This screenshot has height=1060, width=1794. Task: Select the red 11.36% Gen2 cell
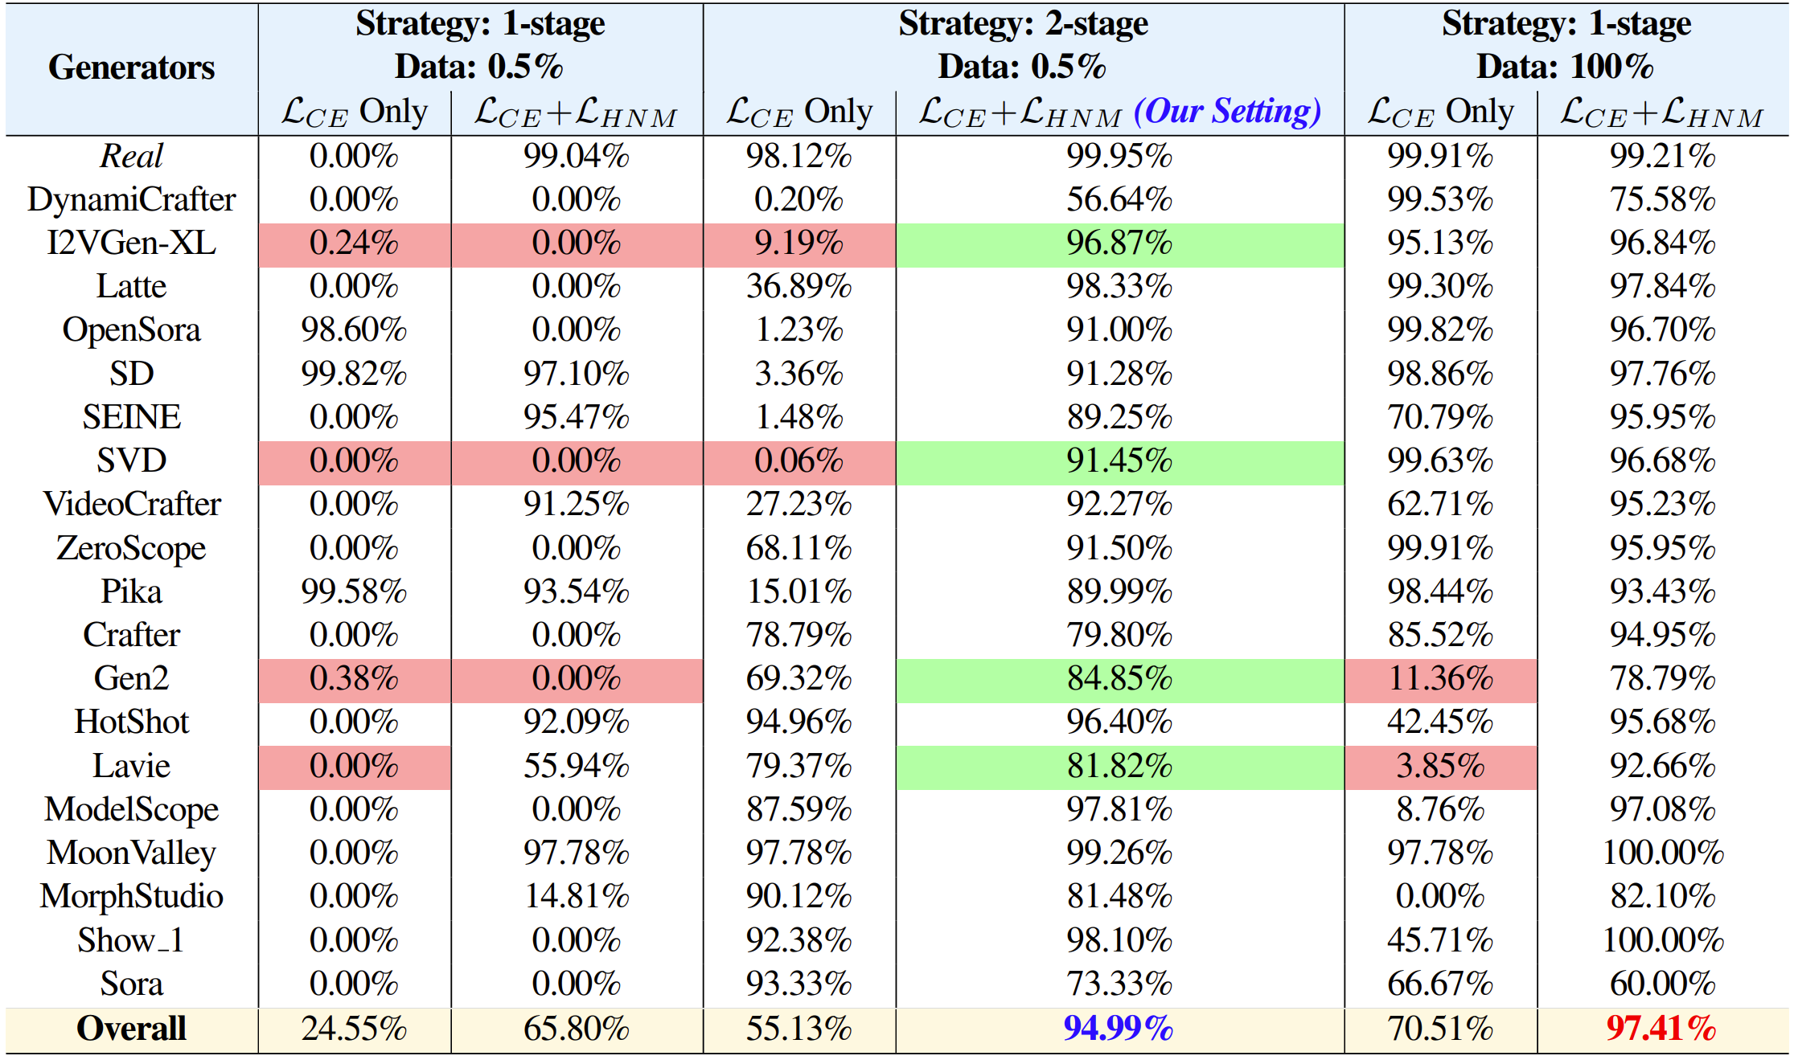(x=1439, y=679)
